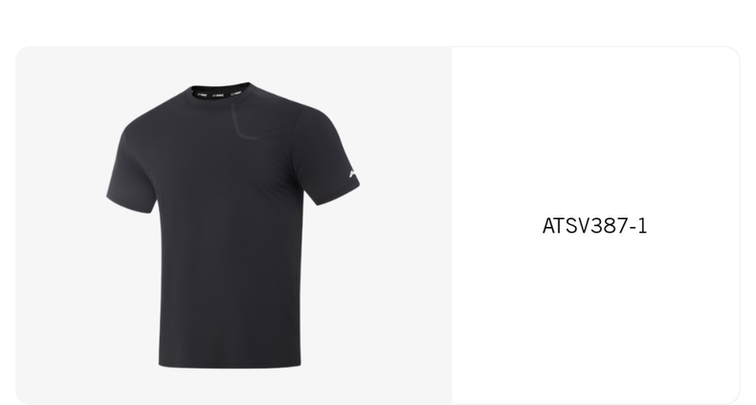
Task: Click the bottom hem of the t-shirt
Action: point(230,364)
